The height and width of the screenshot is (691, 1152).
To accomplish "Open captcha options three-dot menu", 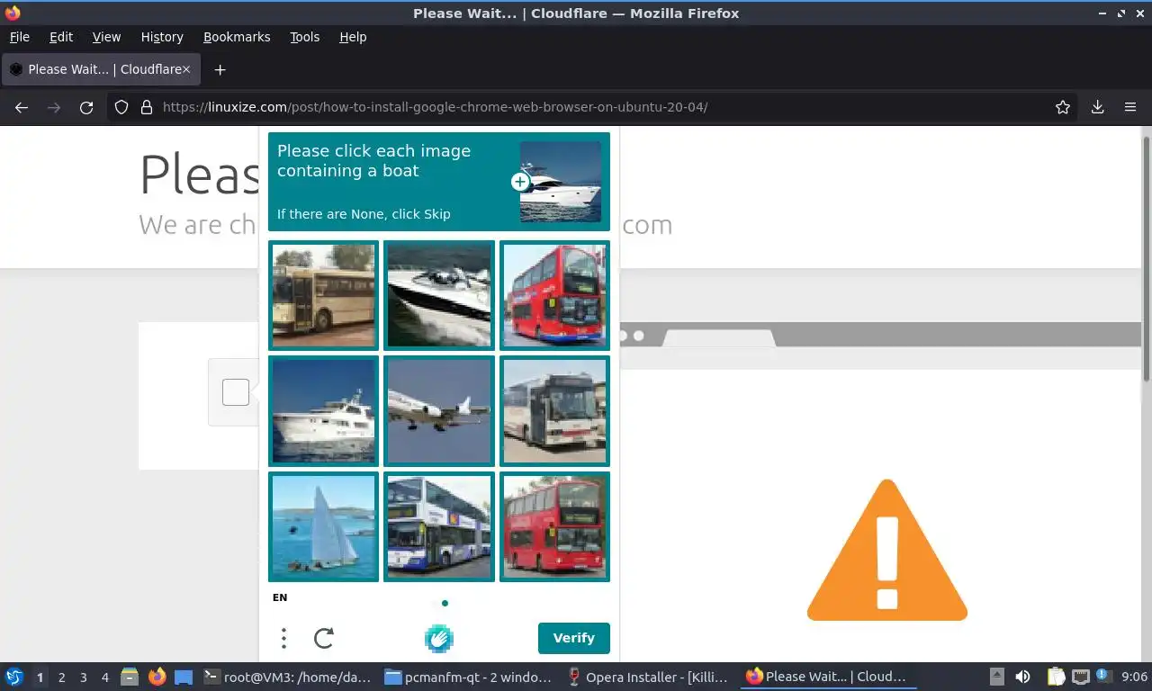I will [283, 639].
